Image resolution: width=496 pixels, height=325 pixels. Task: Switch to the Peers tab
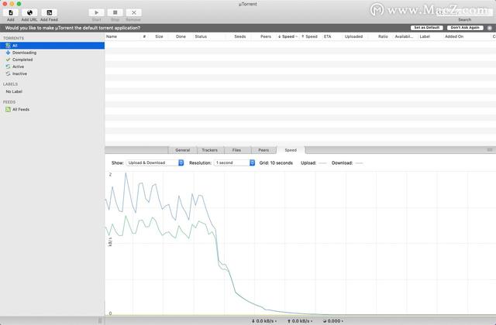coord(263,150)
